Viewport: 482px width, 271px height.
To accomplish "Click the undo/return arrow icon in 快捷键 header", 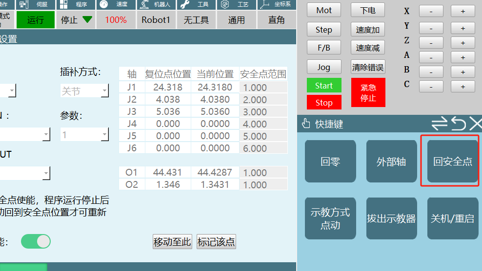I will pyautogui.click(x=459, y=124).
